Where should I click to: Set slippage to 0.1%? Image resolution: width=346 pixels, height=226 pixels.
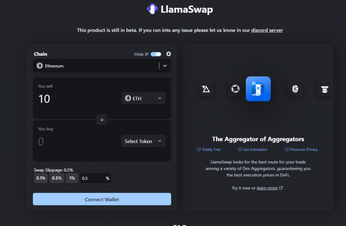pos(41,178)
